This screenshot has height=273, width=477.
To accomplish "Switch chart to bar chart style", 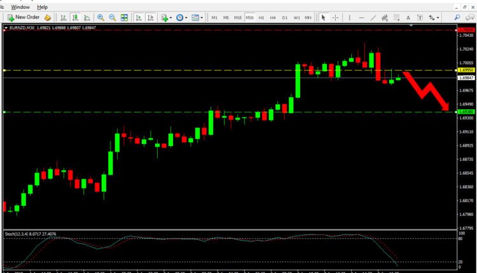I will tap(63, 18).
